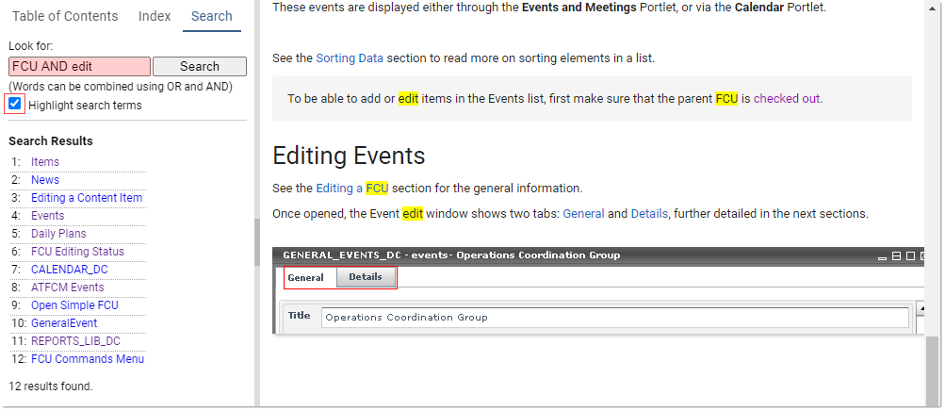
Task: Select the General tab in the event window
Action: (305, 277)
